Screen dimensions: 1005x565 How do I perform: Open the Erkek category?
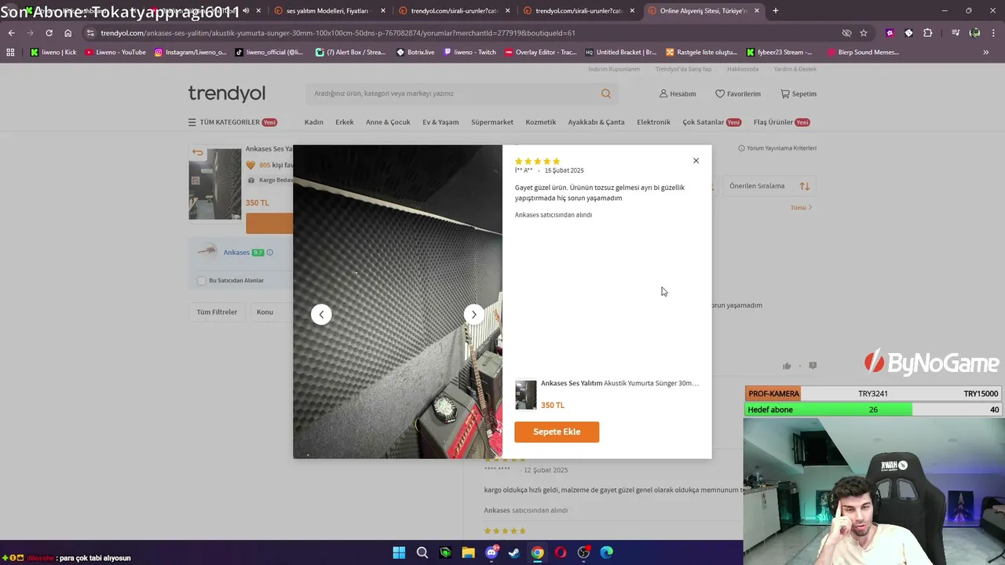pos(345,122)
